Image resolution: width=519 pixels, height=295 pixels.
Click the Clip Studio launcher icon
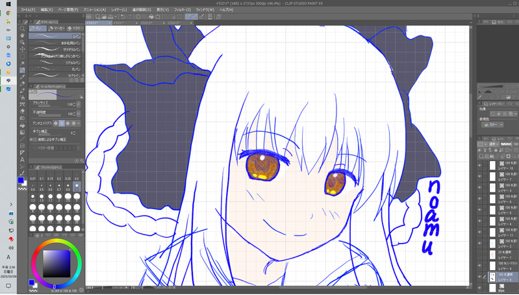[89, 16]
